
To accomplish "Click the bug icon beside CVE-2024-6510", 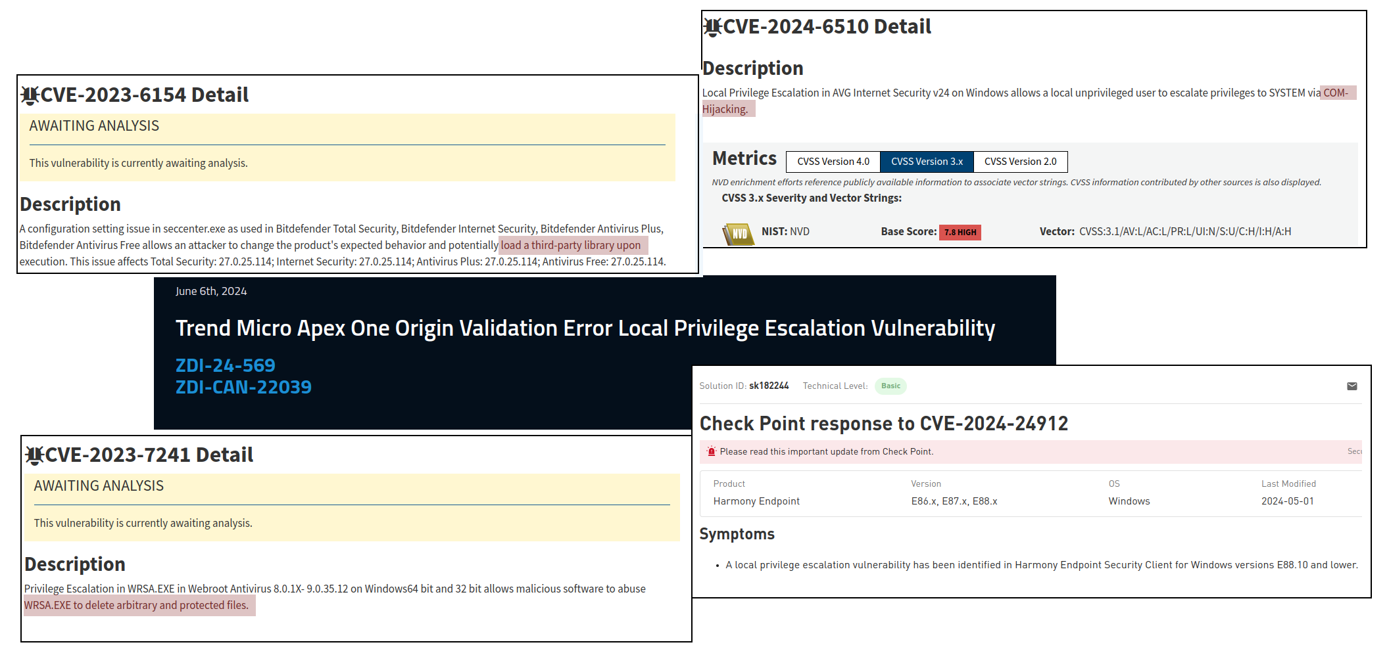I will 714,26.
